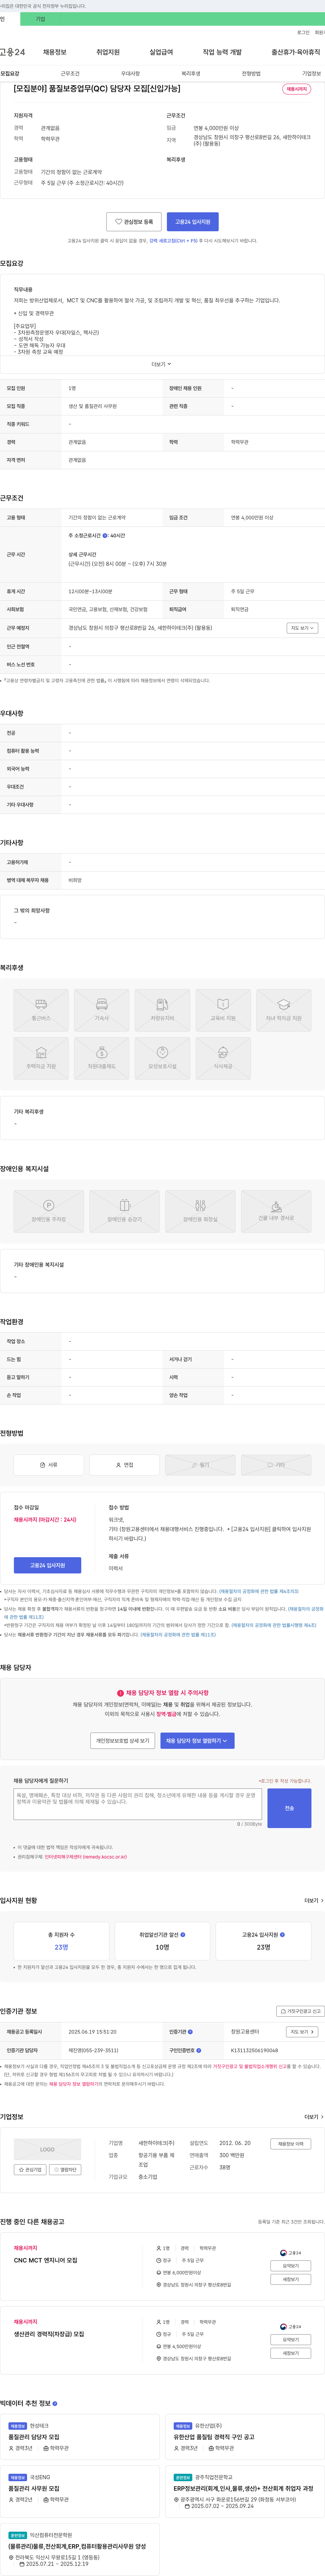Open the 온라인피해구제센터 link
Viewport: 325px width, 2576px height.
click(x=86, y=1857)
